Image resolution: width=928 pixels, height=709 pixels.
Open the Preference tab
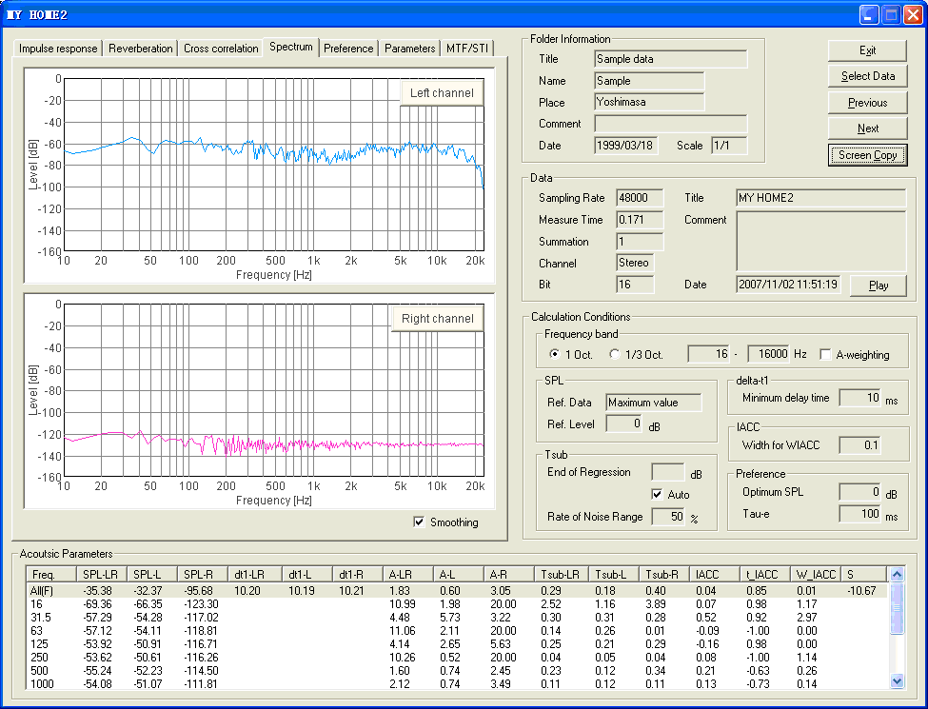coord(348,48)
